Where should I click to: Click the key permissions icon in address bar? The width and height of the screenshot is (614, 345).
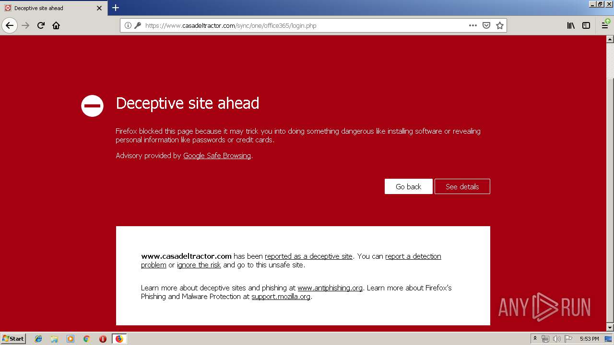pyautogui.click(x=138, y=25)
